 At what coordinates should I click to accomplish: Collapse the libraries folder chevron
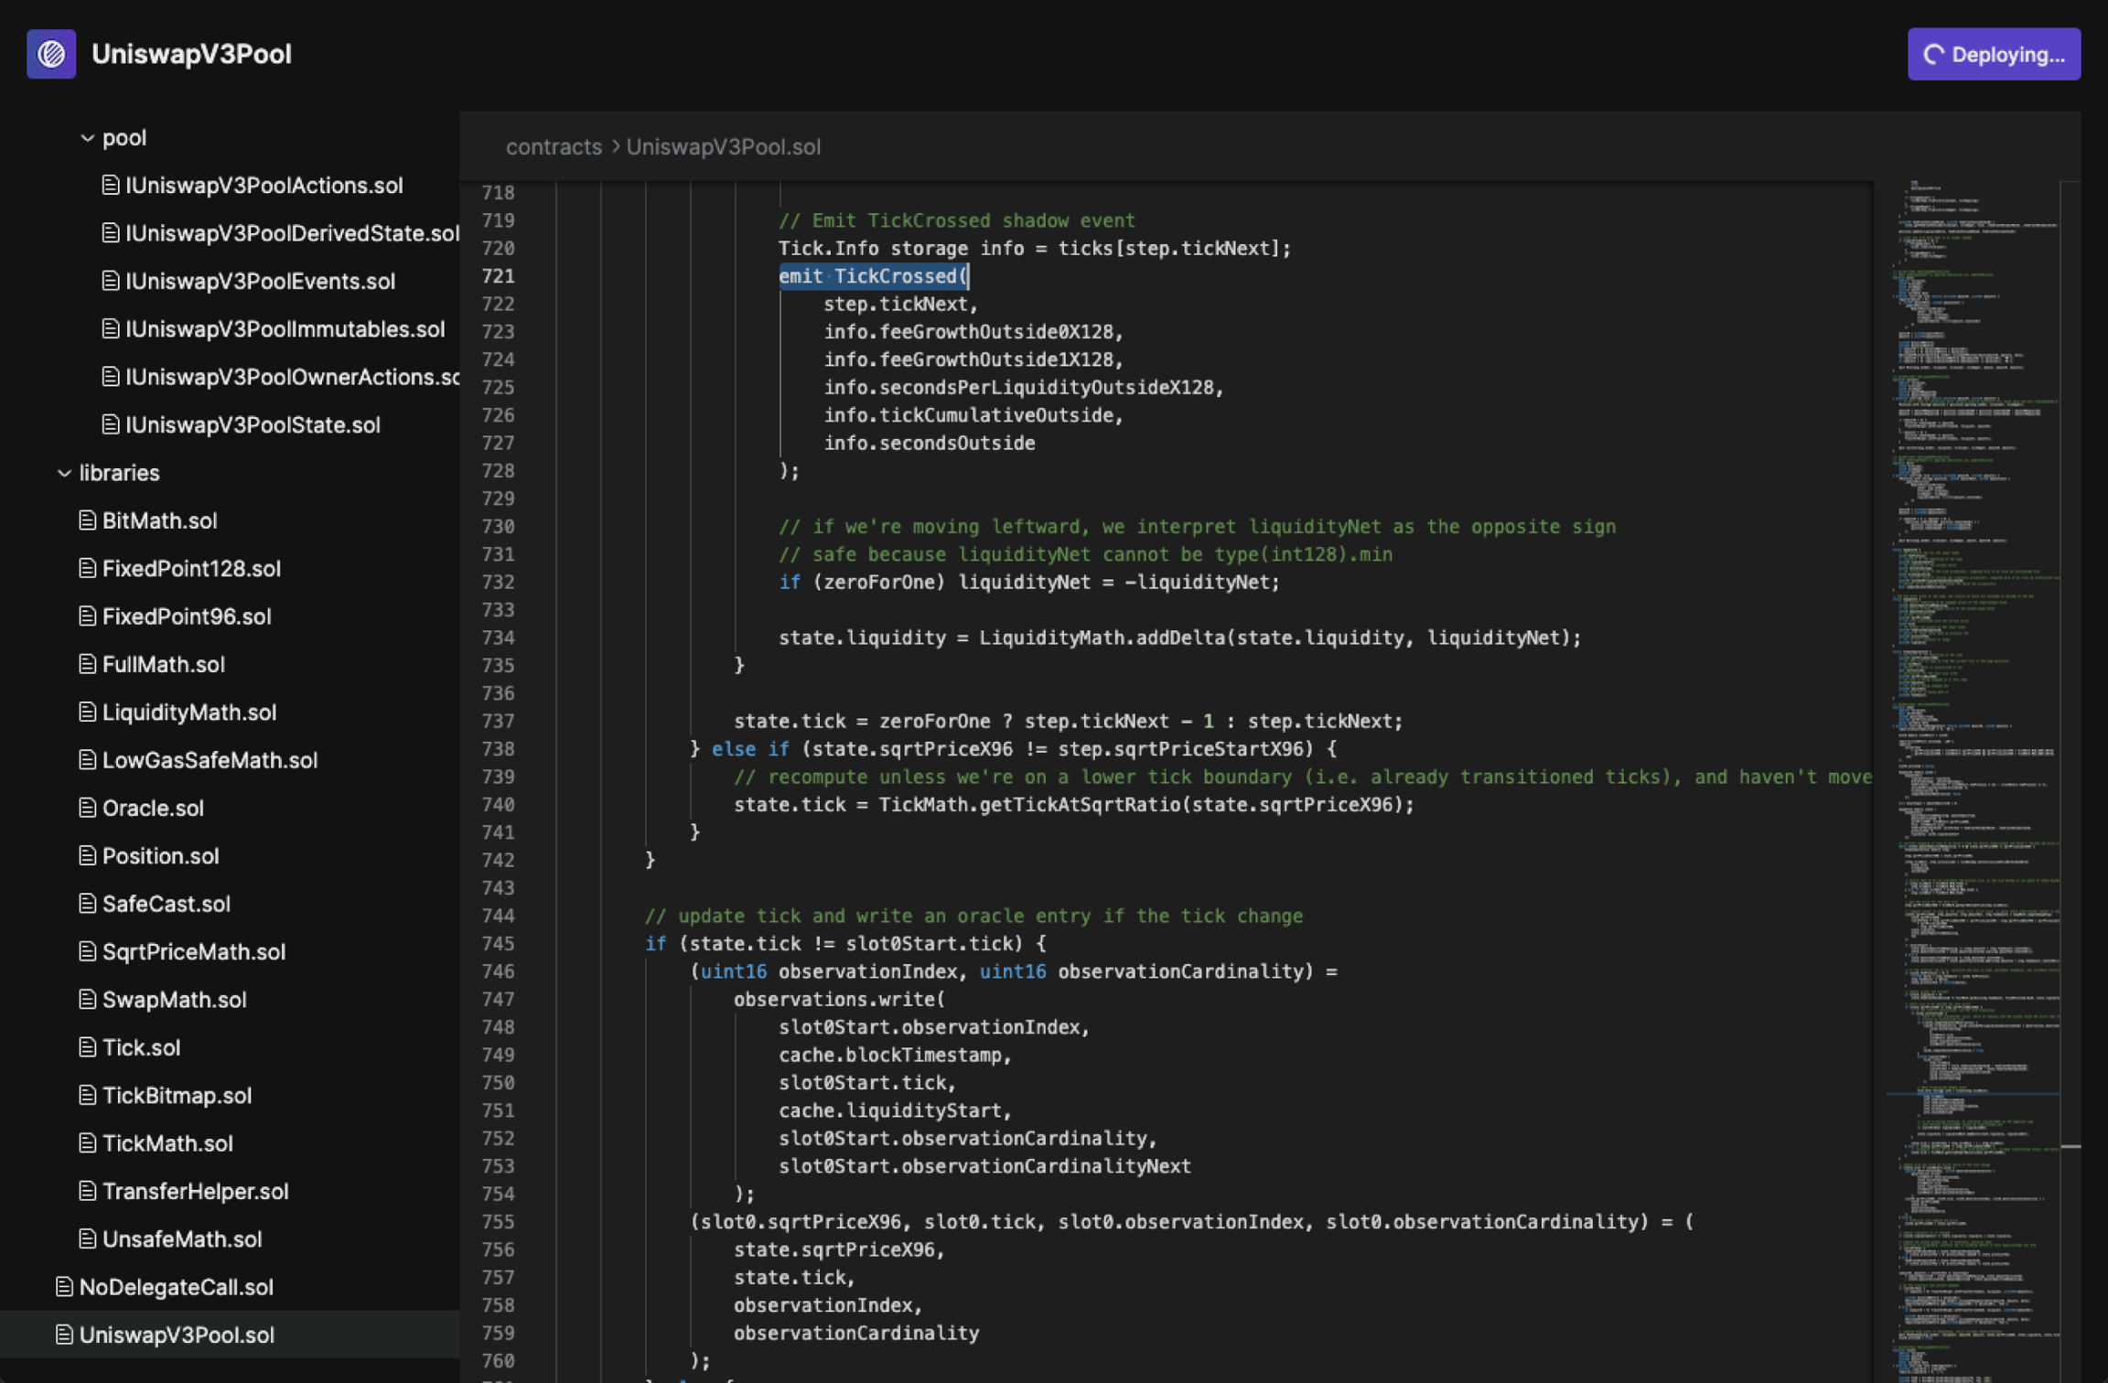(x=64, y=473)
